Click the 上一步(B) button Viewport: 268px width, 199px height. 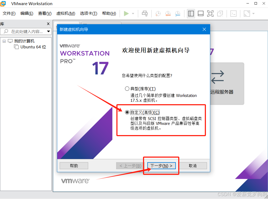pos(130,166)
